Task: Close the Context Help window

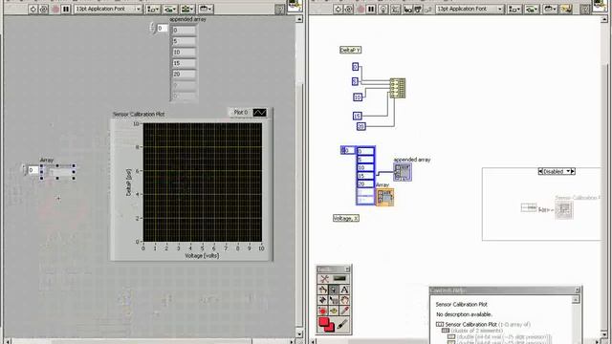Action: coord(578,290)
